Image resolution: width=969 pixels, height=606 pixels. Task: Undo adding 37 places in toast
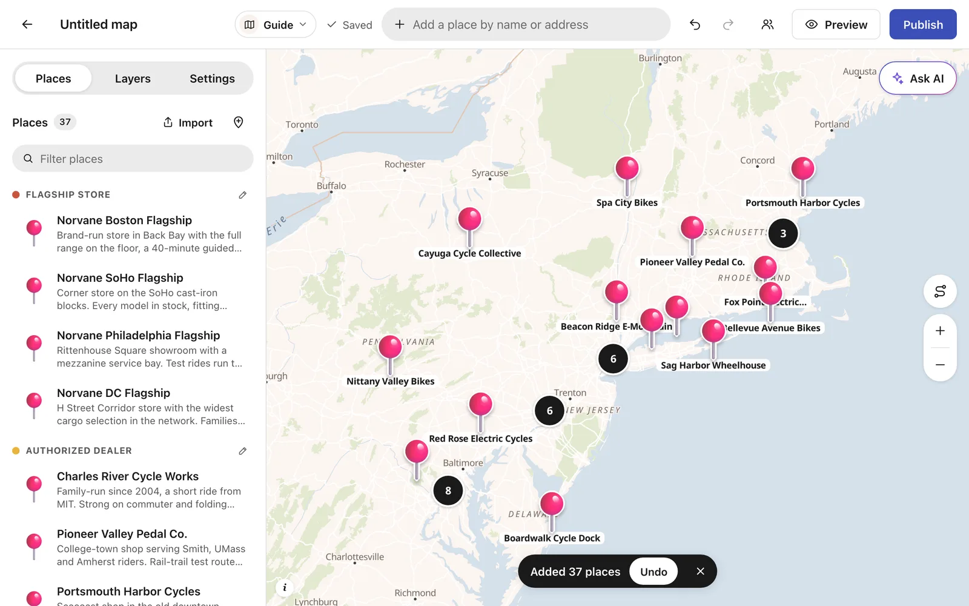653,571
